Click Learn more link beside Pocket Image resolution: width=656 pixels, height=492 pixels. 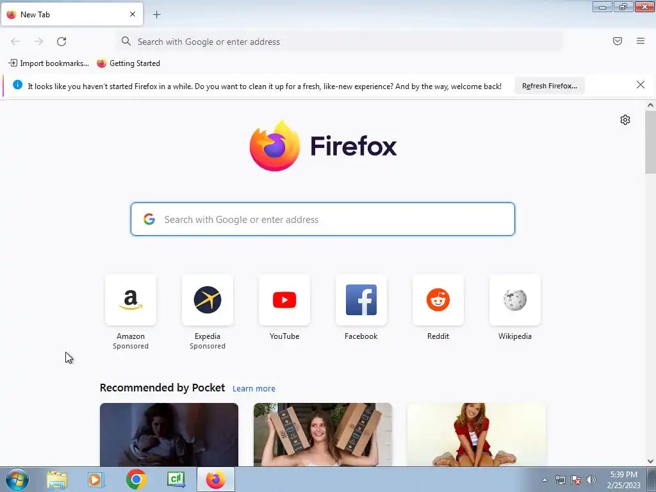pyautogui.click(x=254, y=389)
